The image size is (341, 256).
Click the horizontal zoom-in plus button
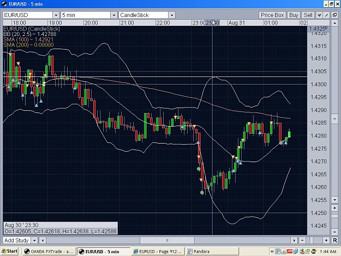(x=326, y=240)
